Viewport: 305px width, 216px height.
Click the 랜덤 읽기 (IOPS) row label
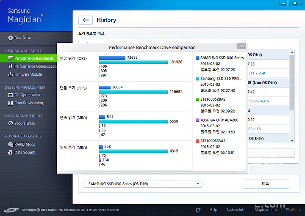73,58
